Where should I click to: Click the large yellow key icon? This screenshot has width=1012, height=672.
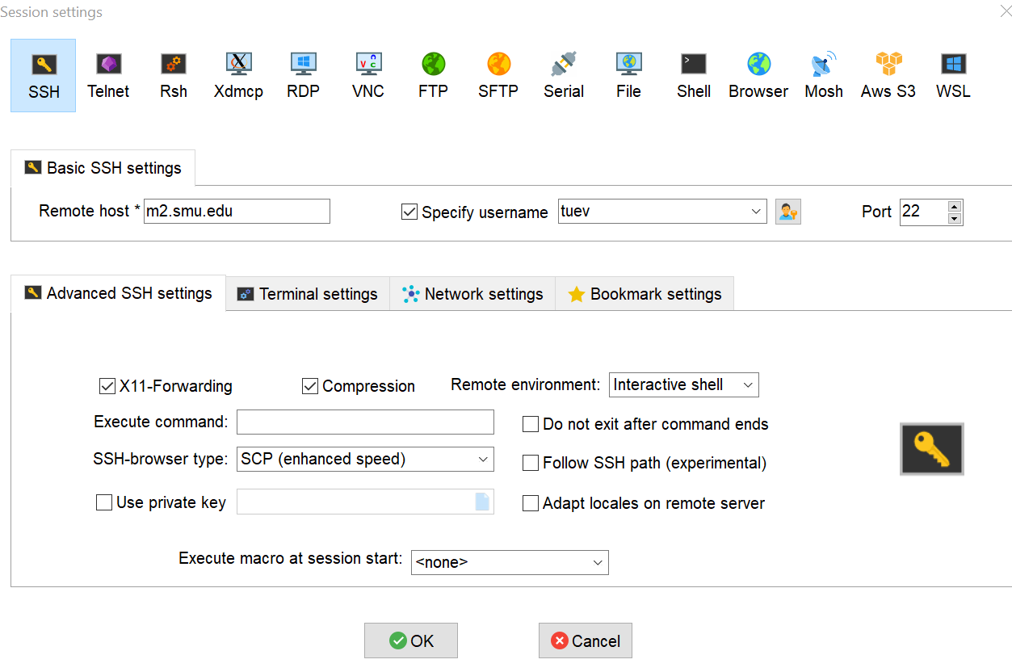click(x=932, y=449)
